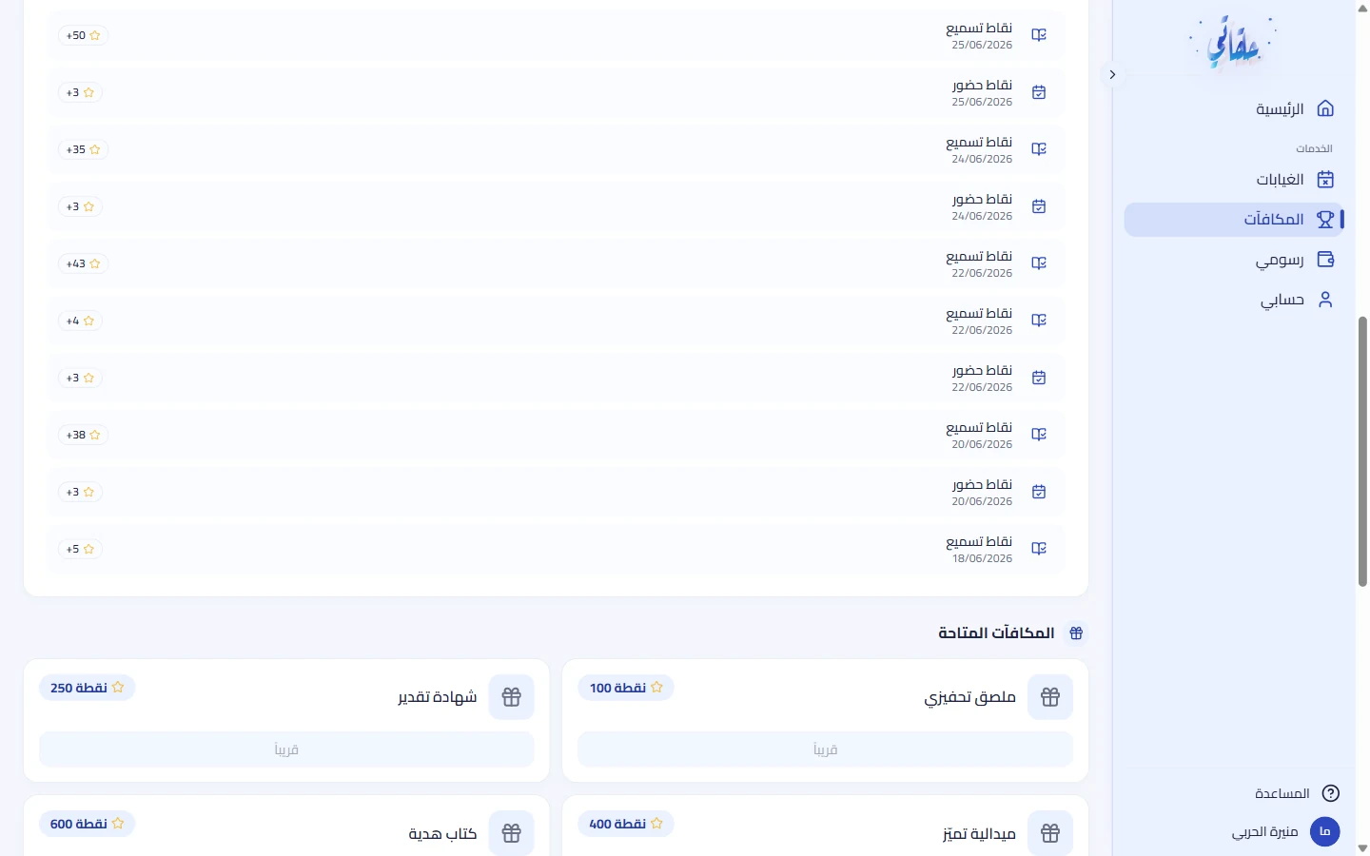
Task: Click the scrollbar up arrow
Action: click(1362, 7)
